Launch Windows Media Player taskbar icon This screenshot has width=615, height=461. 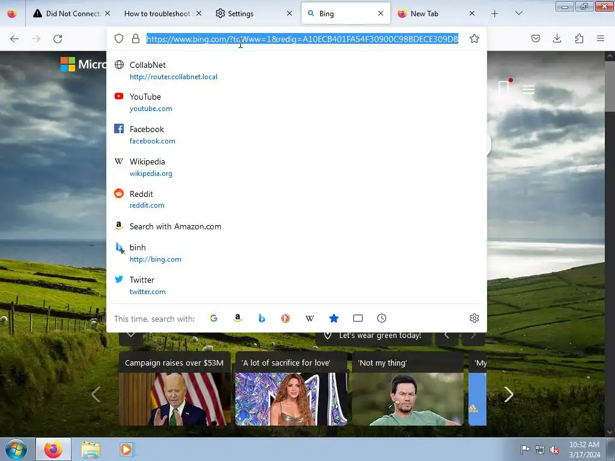pos(127,449)
